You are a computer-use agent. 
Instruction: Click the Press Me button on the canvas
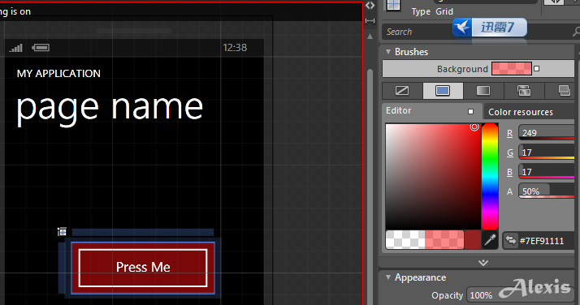(x=143, y=268)
